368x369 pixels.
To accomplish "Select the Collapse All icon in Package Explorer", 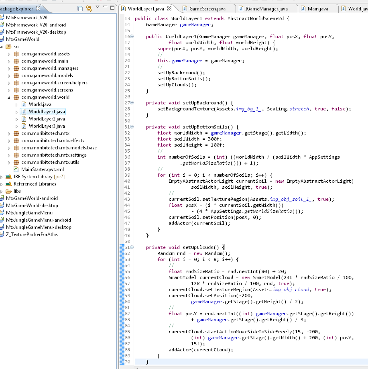I will tap(80, 8).
